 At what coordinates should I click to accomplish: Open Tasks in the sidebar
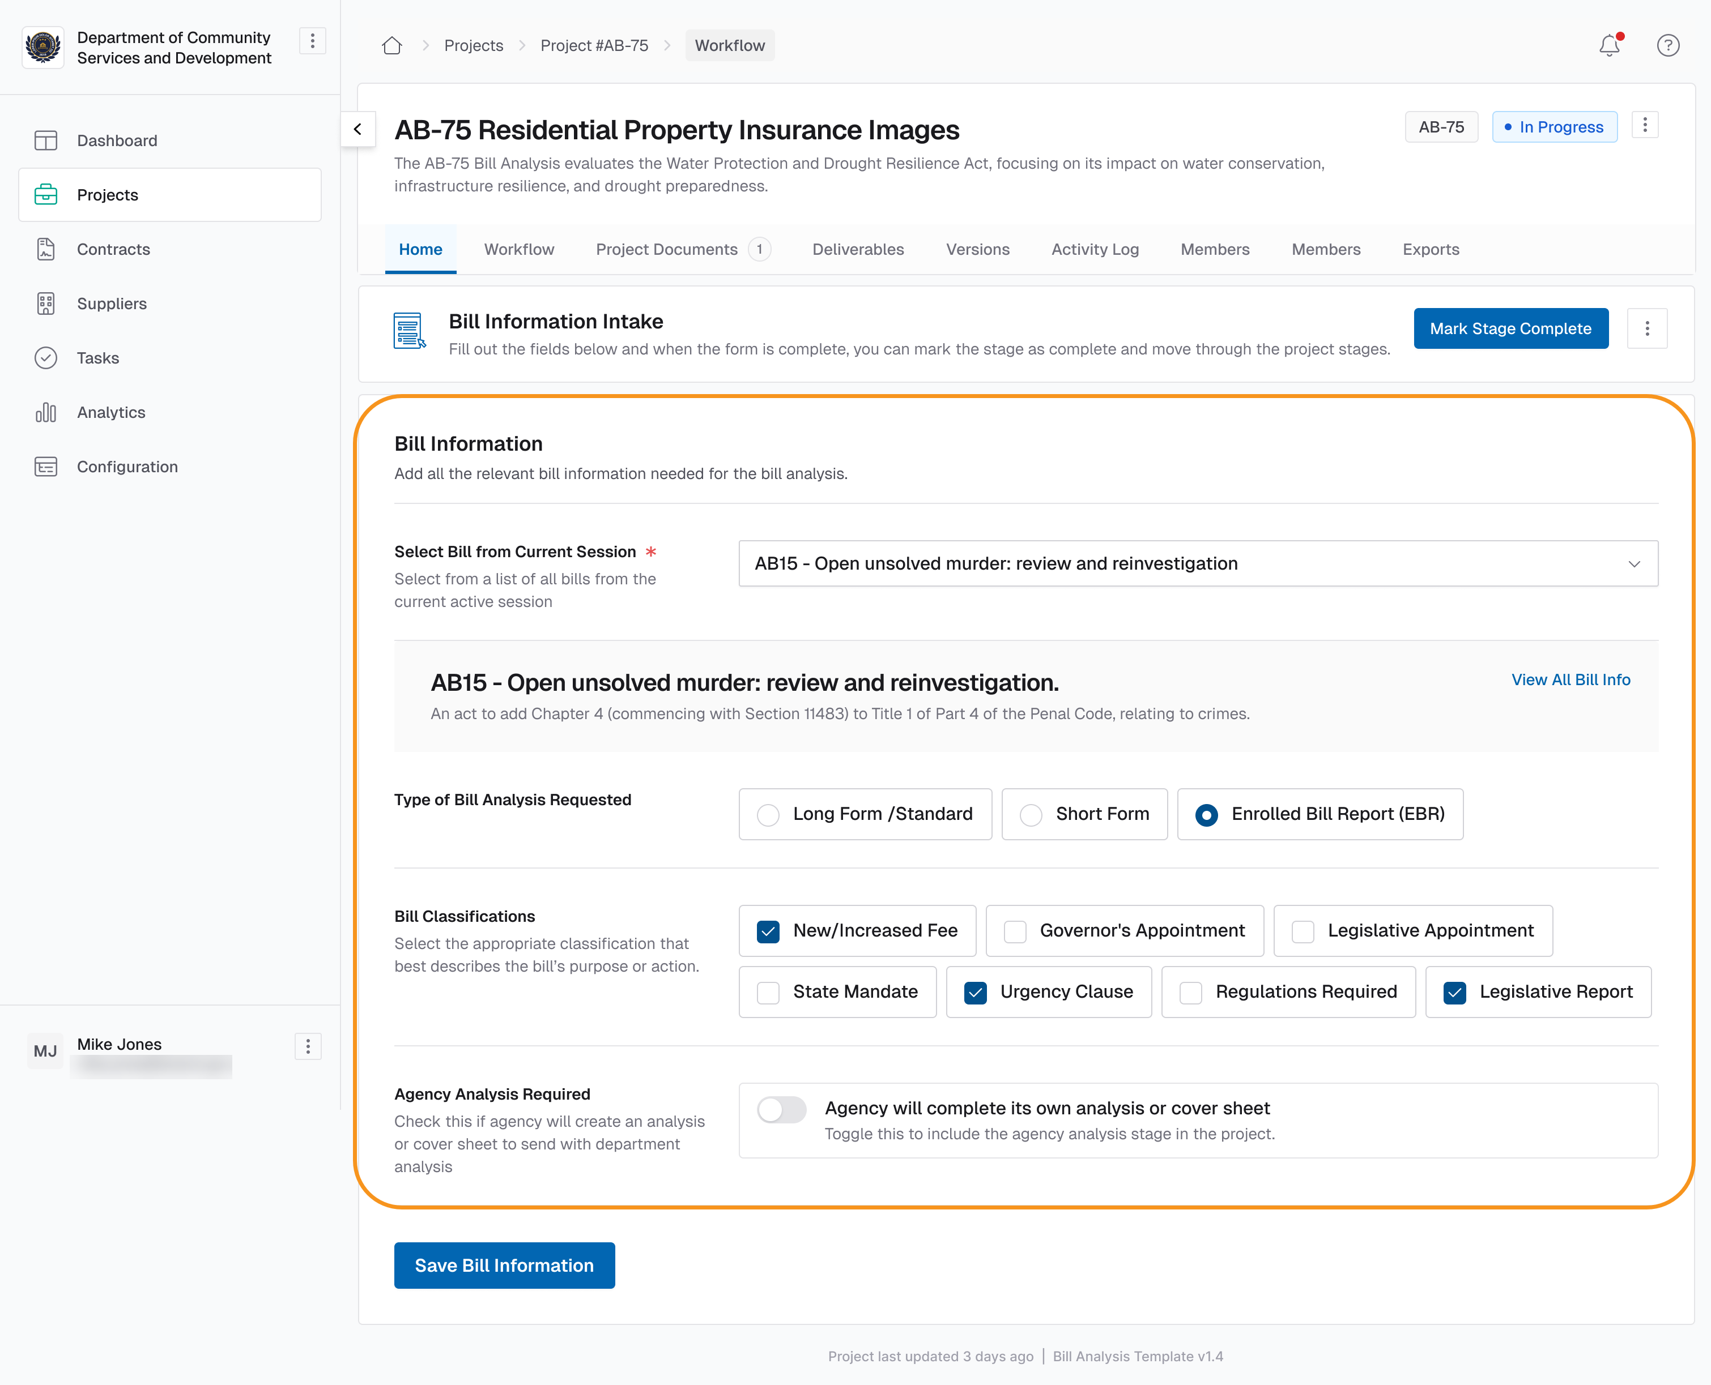tap(97, 358)
